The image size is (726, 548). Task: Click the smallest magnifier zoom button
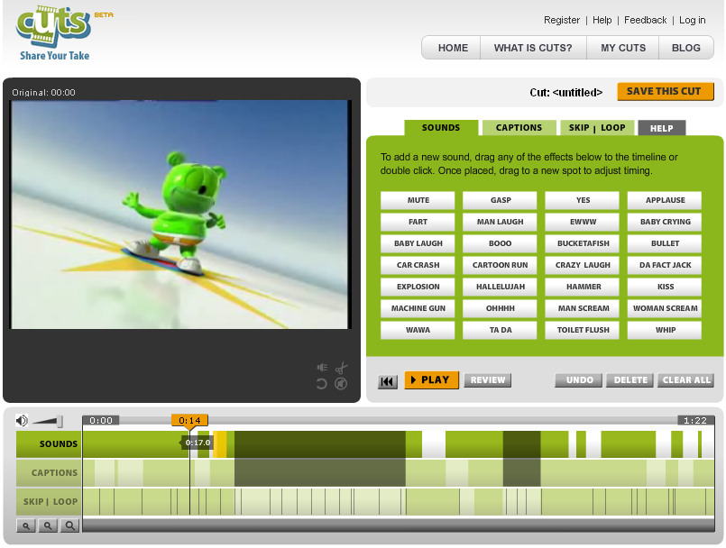pos(26,525)
